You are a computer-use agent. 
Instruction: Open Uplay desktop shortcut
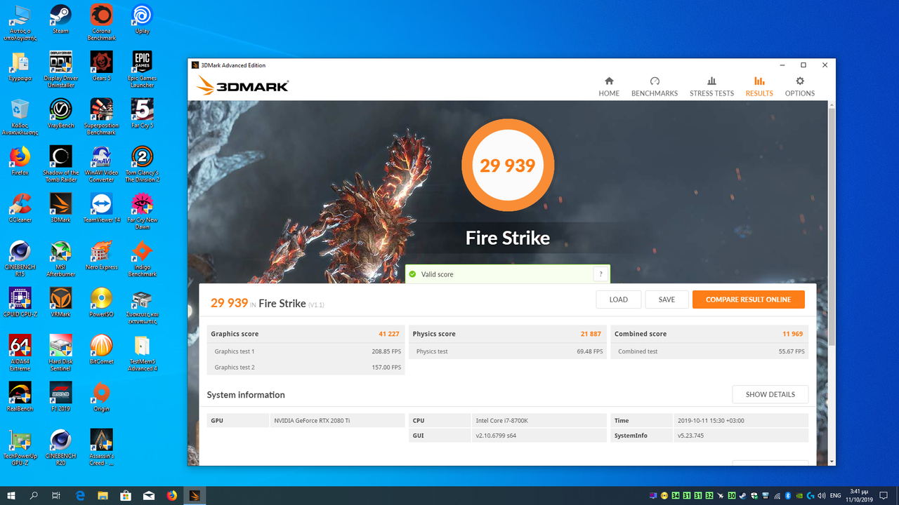[x=142, y=20]
